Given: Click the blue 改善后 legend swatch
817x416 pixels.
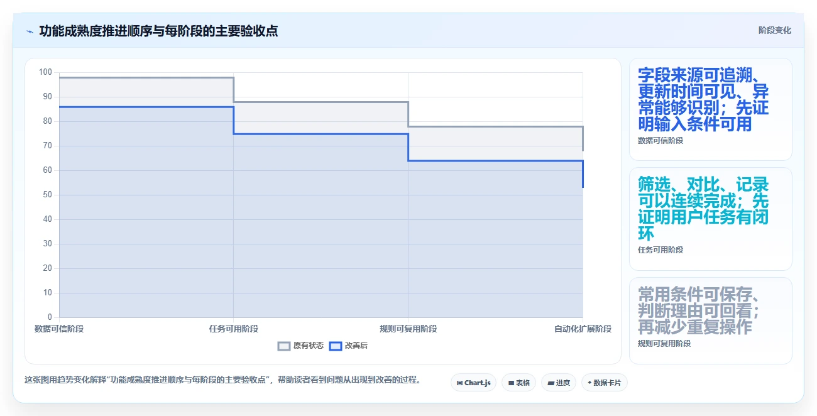Looking at the screenshot, I should [336, 346].
